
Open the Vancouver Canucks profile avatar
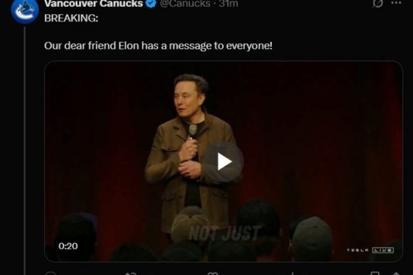[25, 10]
